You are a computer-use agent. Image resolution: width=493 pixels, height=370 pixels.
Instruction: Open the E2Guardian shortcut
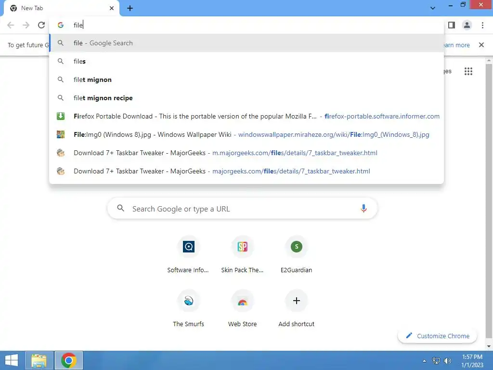(296, 255)
